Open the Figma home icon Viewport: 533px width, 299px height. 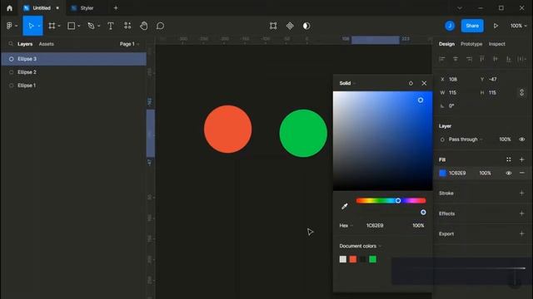[9, 8]
